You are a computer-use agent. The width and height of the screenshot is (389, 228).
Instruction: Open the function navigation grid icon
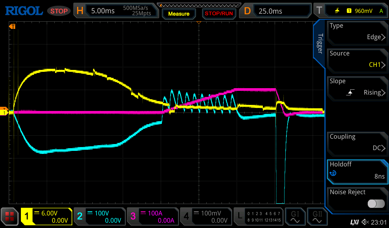[9, 217]
